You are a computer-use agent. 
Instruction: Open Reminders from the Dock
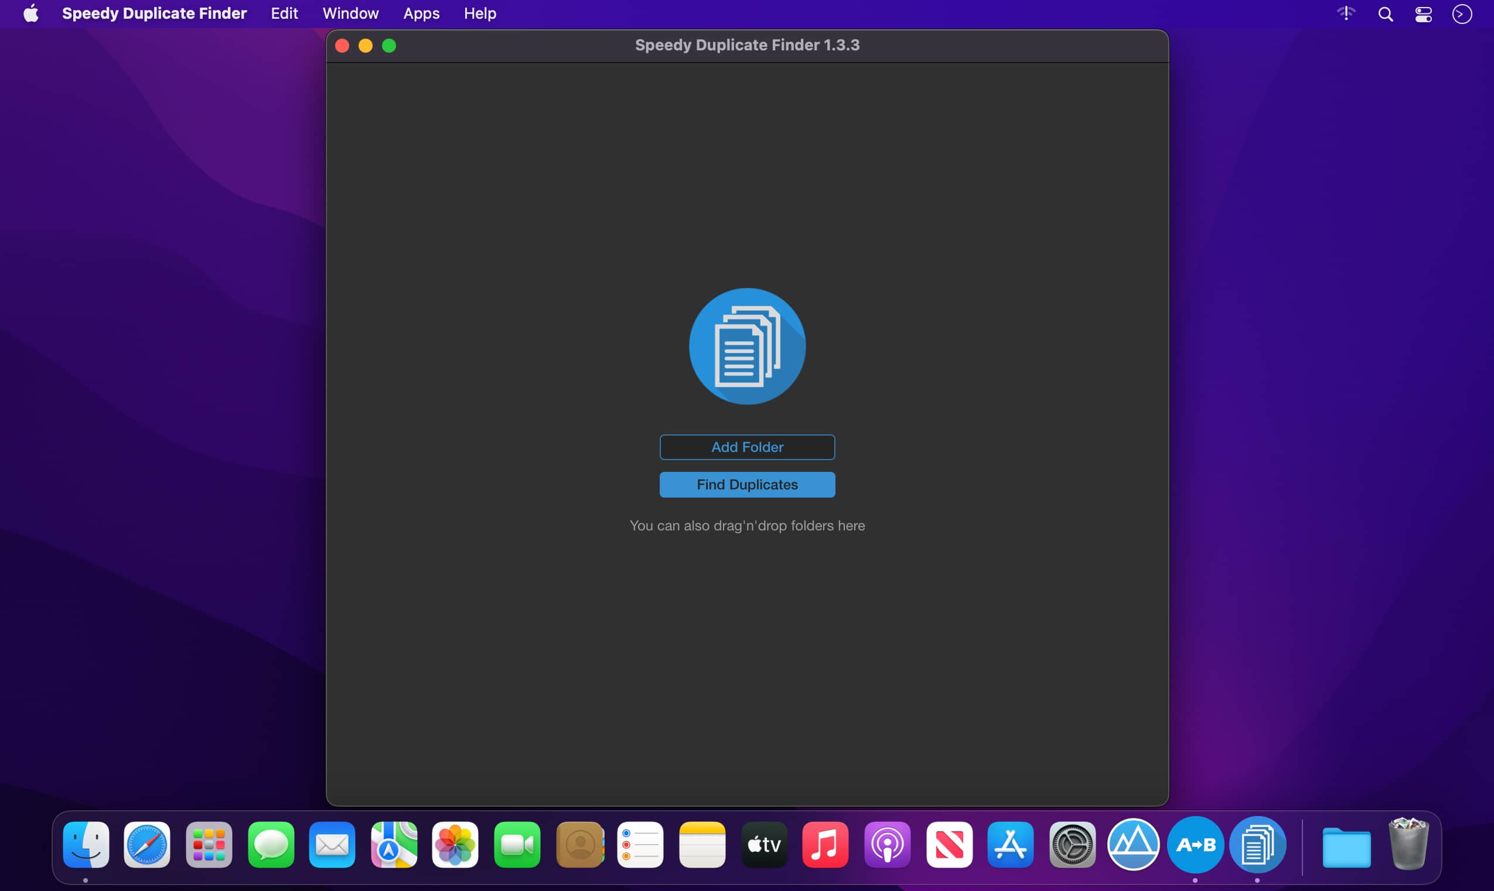click(640, 845)
